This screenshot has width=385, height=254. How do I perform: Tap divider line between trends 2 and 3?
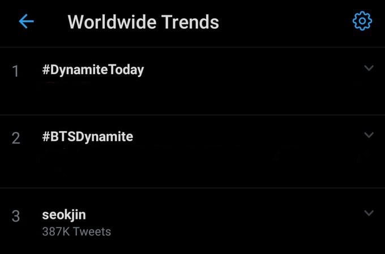(x=192, y=188)
